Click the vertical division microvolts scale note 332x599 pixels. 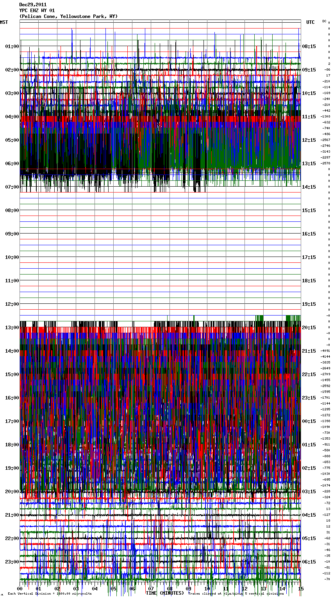[x=50, y=594]
